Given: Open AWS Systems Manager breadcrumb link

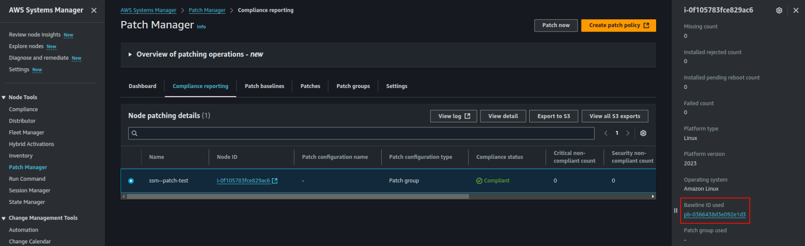Looking at the screenshot, I should click(148, 10).
